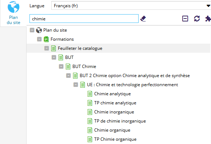Select the Chimie organique page

(112, 130)
